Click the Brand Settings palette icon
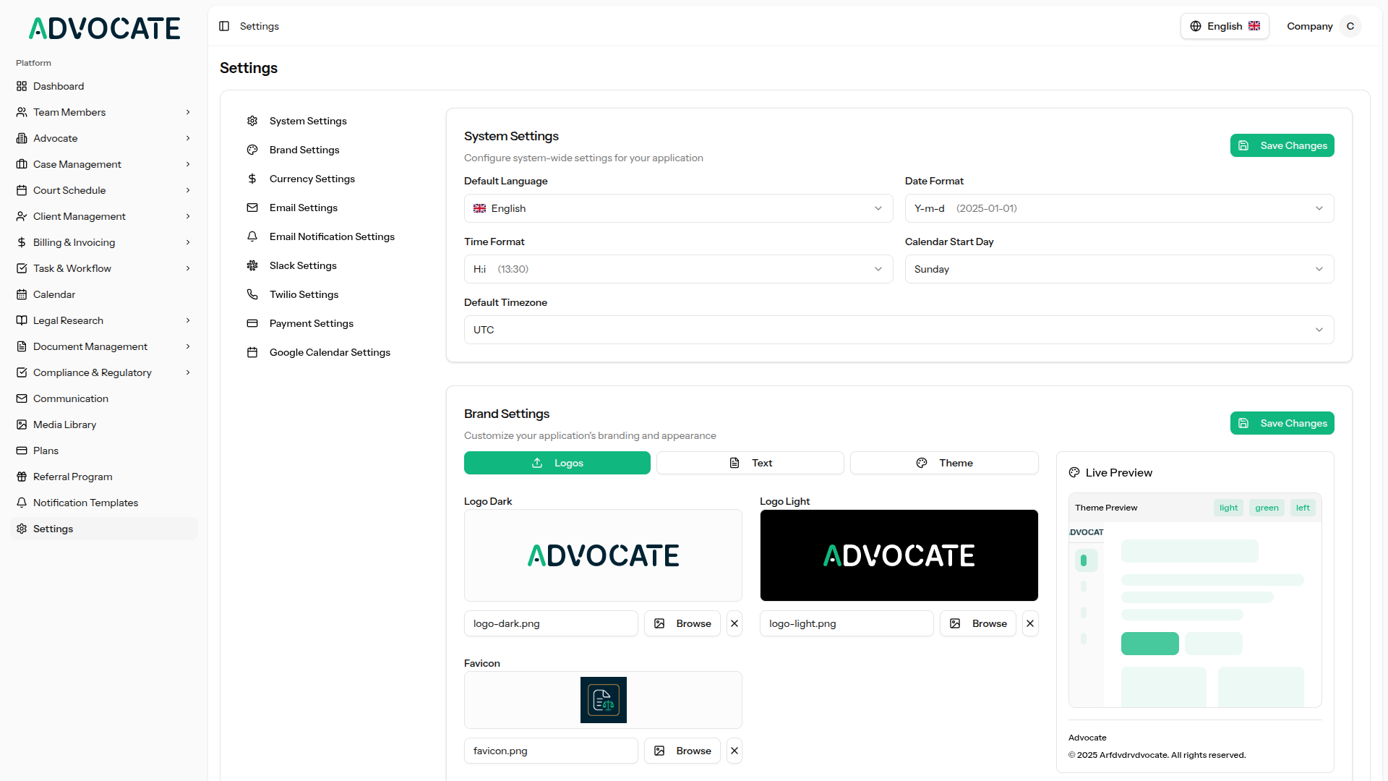The image size is (1388, 781). (252, 150)
